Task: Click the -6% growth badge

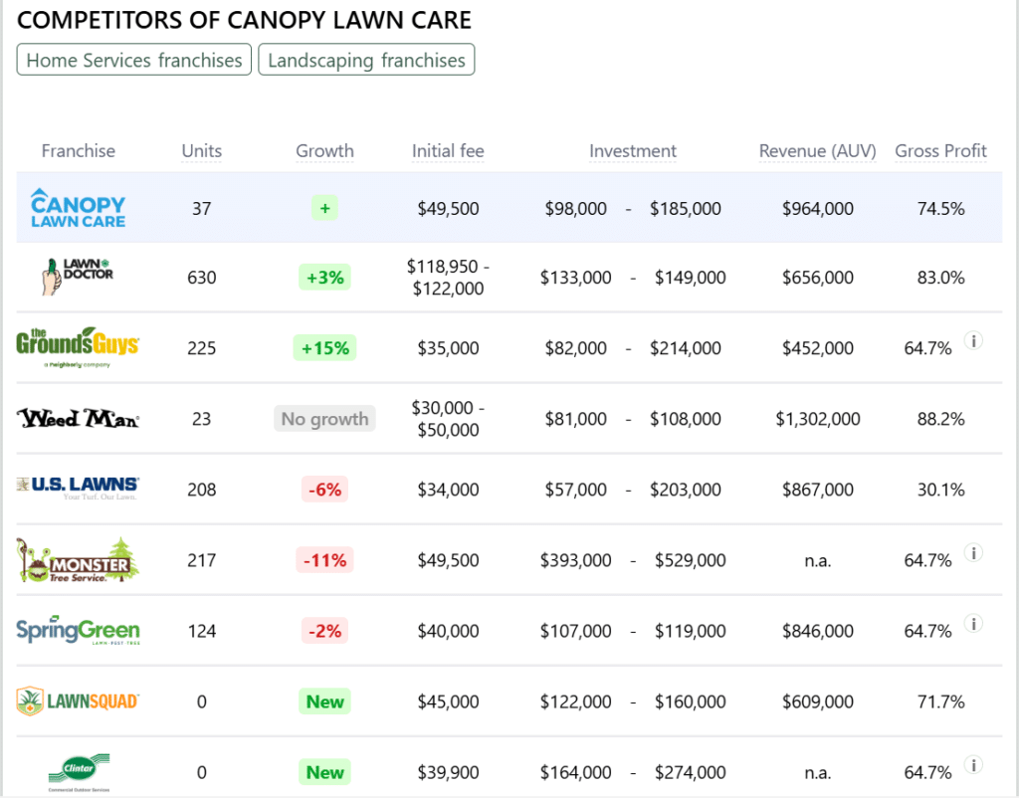Action: [325, 490]
